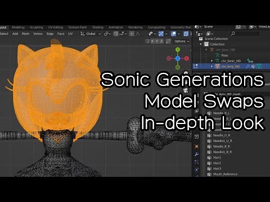
Task: Expand nested chr_Sonic_HD armature data
Action: pyautogui.click(x=212, y=61)
